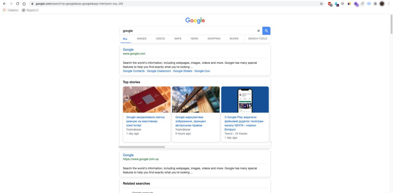Open story "З Google Play видалили фейковий додаток"
The height and width of the screenshot is (193, 393).
pyautogui.click(x=244, y=123)
